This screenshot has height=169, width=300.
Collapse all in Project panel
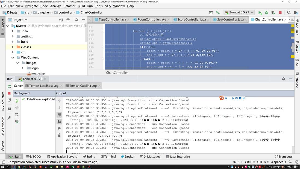coord(68,20)
